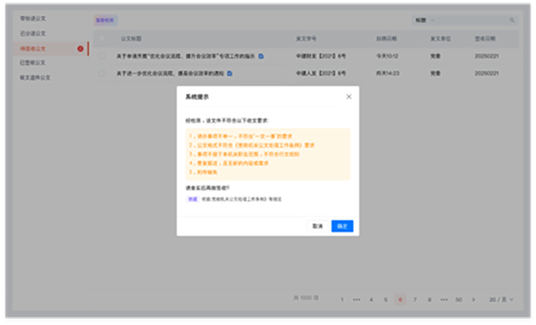Screen dimensions: 536x325
Task: Click the 取消 button in the dialog
Action: tap(317, 226)
